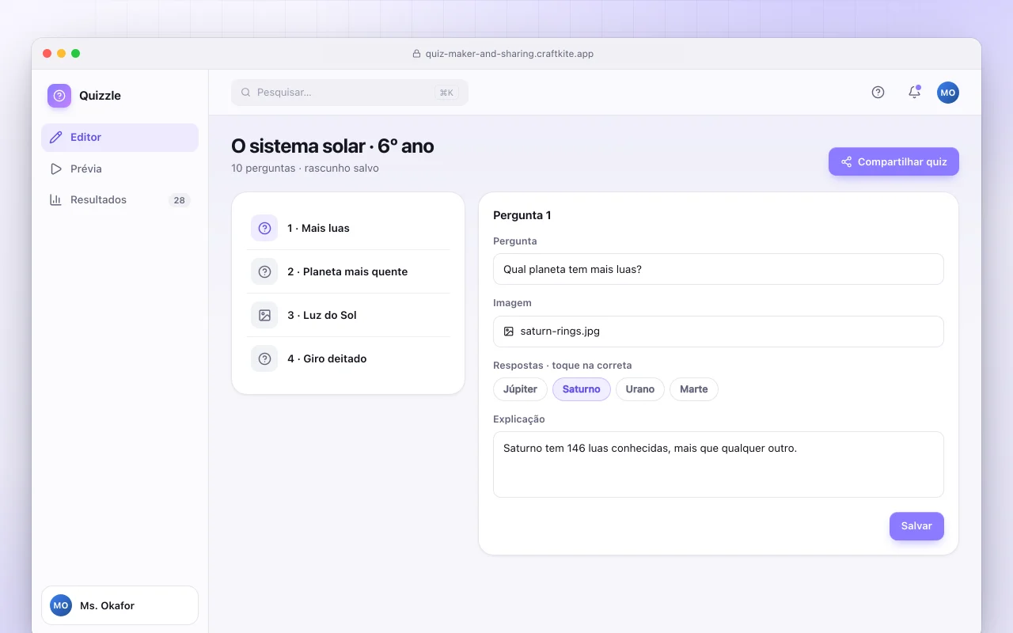The height and width of the screenshot is (633, 1013).
Task: Click the search magnifier icon
Action: 245,93
